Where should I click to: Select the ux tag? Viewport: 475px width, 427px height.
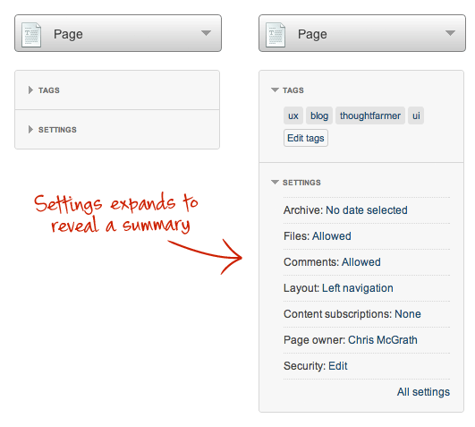[x=293, y=115]
